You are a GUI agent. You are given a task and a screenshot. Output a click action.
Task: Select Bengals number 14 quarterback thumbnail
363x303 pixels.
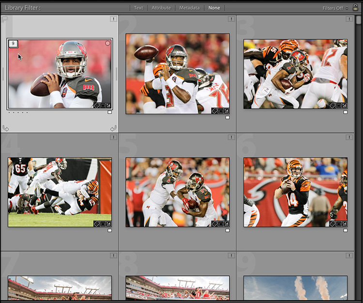click(295, 192)
